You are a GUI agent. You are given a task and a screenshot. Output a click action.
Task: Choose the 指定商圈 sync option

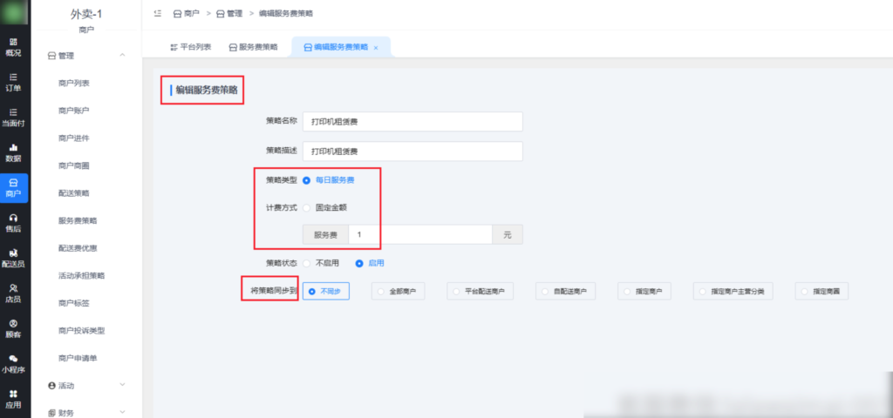coord(821,291)
